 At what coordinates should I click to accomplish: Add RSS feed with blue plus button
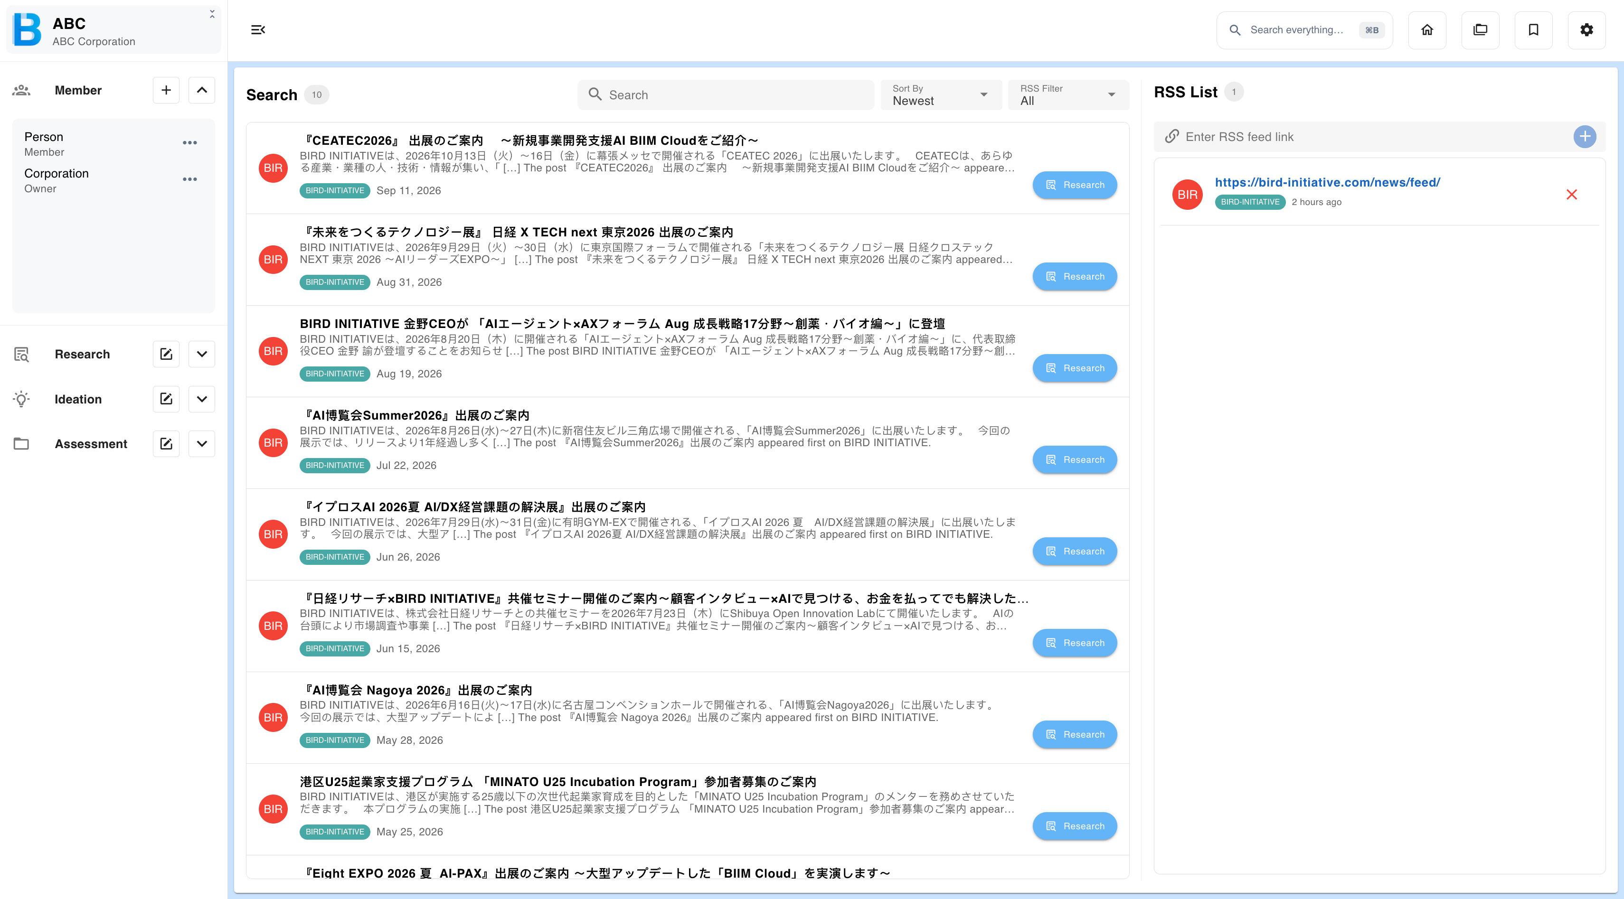[x=1584, y=137]
